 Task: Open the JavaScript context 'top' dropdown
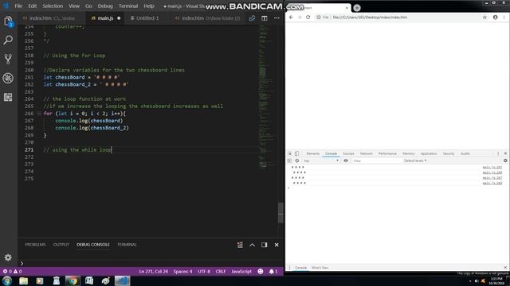point(321,160)
